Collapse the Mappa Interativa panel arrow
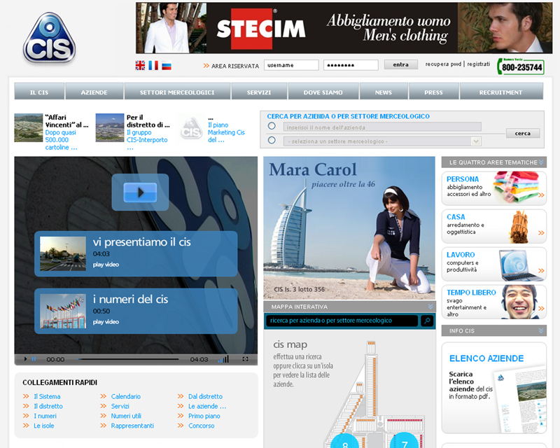The image size is (560, 448). (x=430, y=307)
